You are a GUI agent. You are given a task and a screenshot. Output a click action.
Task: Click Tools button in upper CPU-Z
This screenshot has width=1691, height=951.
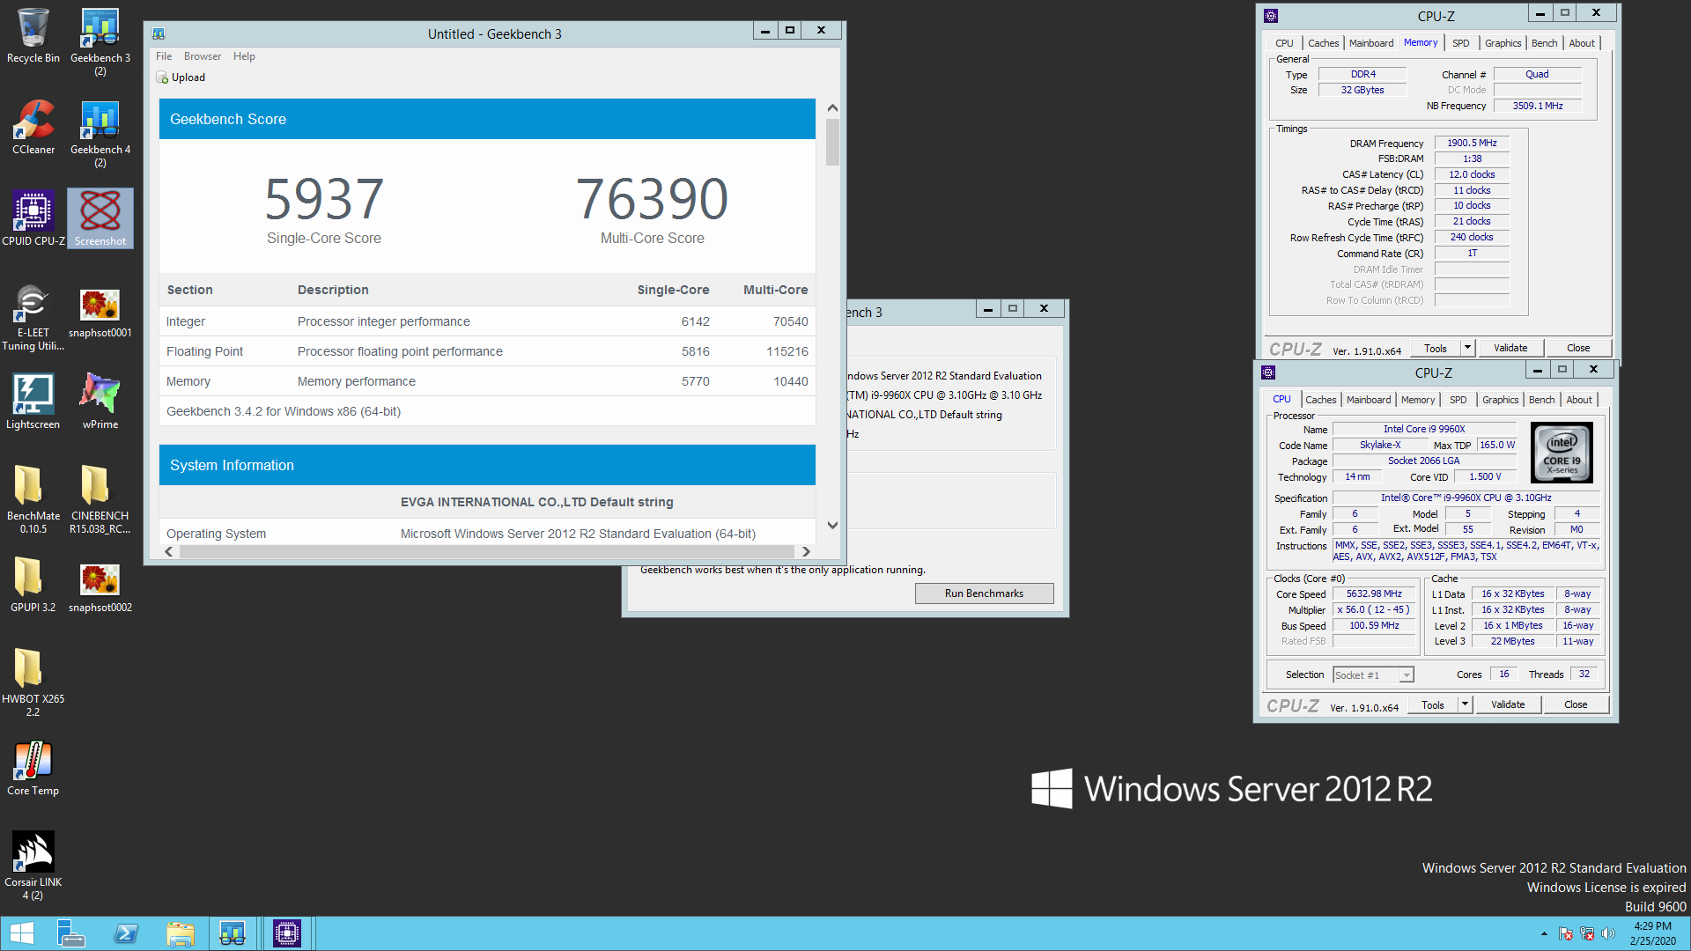(1436, 348)
